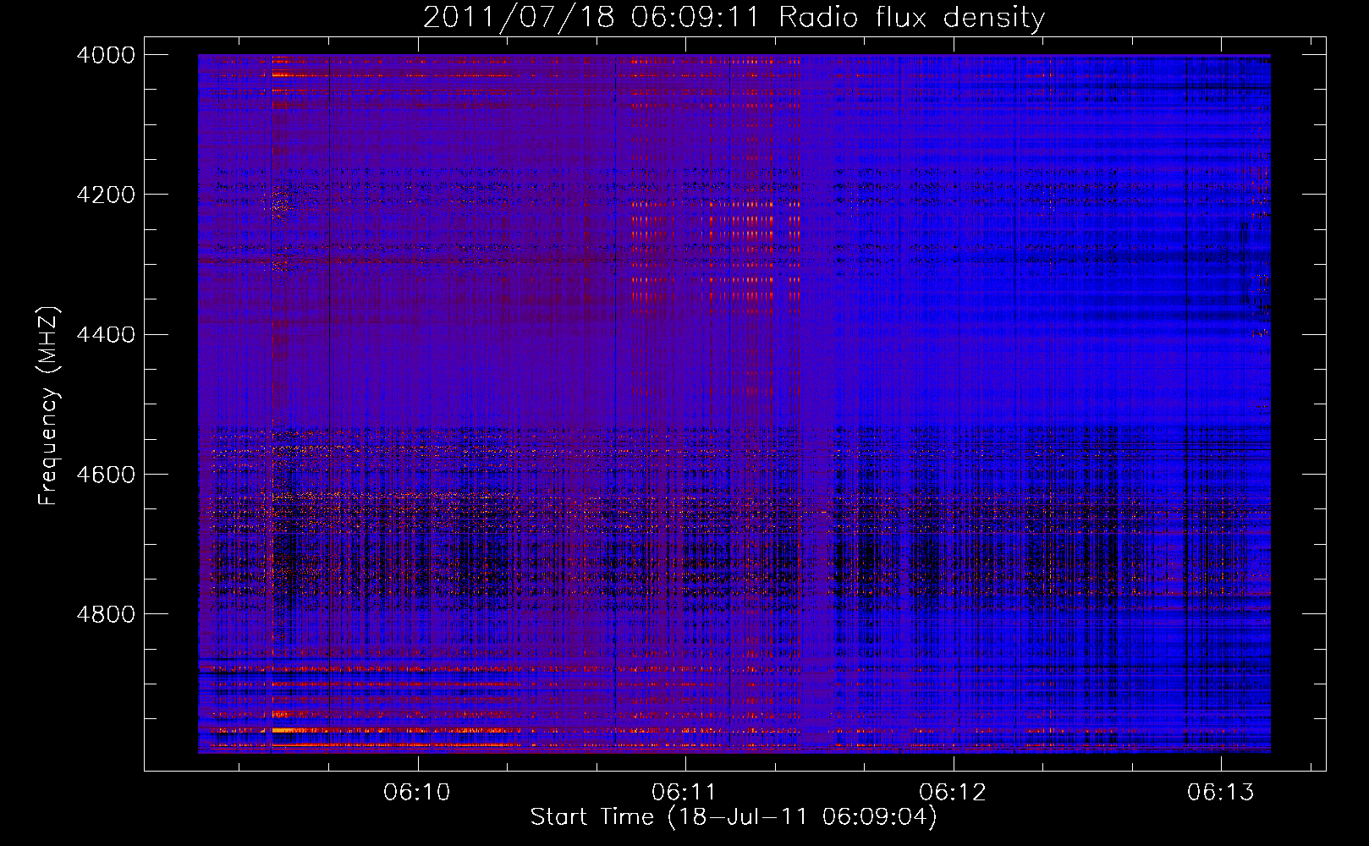This screenshot has width=1369, height=846.
Task: Click the 4800 frequency axis label
Action: pyautogui.click(x=106, y=614)
